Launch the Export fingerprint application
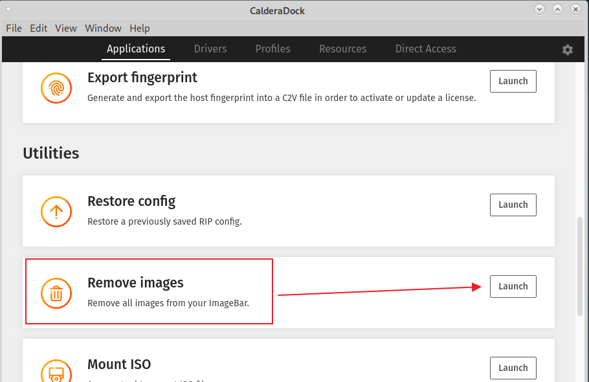Viewport: 589px width, 382px height. (513, 81)
